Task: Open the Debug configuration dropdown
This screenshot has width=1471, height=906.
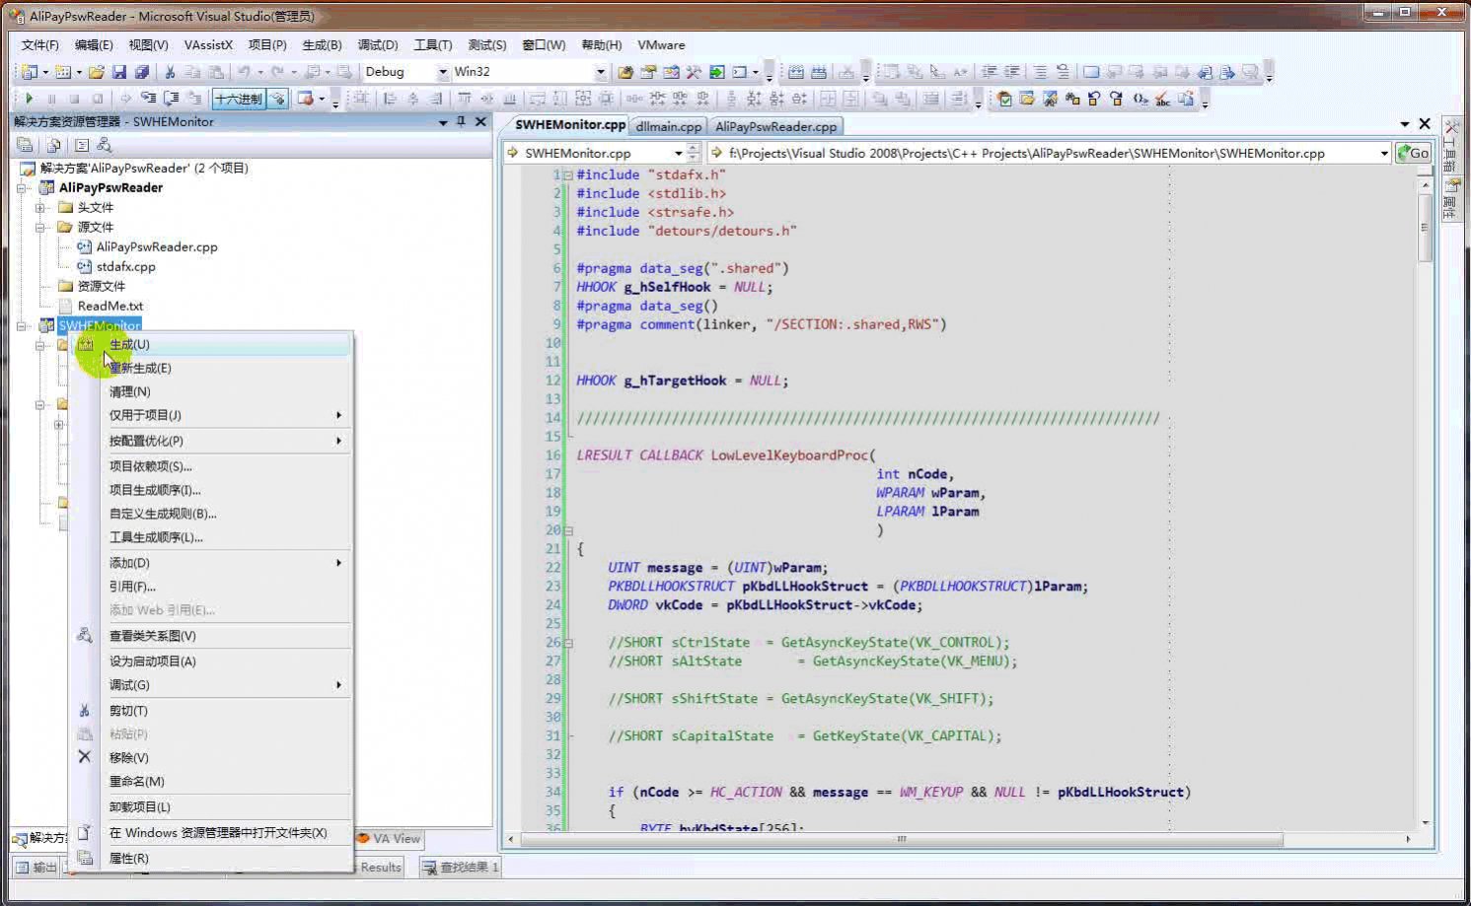Action: pyautogui.click(x=442, y=72)
